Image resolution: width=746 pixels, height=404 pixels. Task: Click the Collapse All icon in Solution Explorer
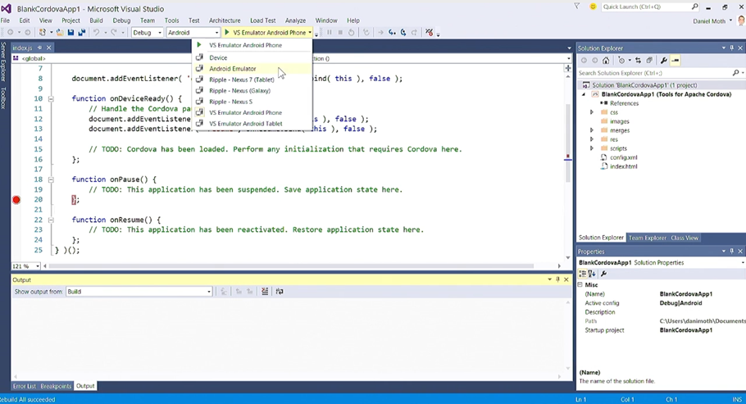649,61
